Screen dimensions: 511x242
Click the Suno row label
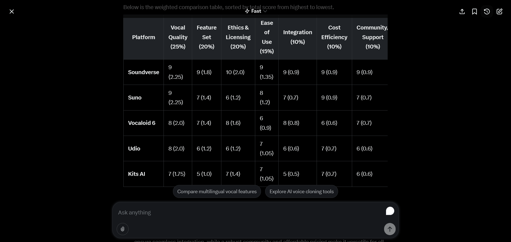point(135,98)
